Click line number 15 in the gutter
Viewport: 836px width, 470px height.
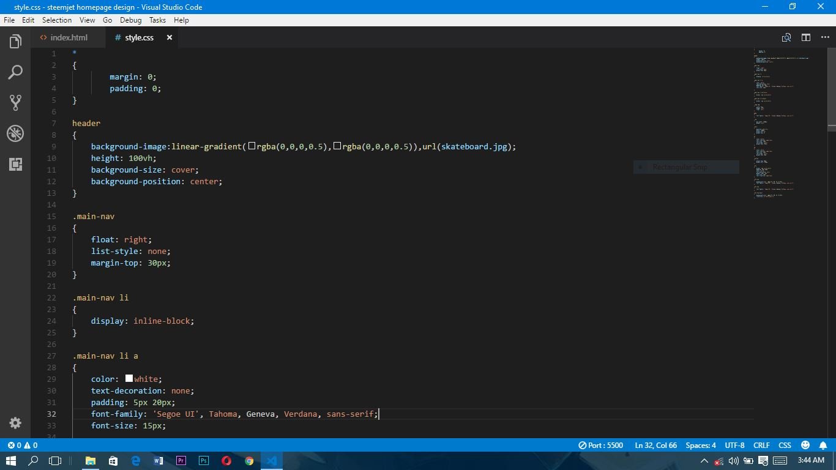pos(51,216)
